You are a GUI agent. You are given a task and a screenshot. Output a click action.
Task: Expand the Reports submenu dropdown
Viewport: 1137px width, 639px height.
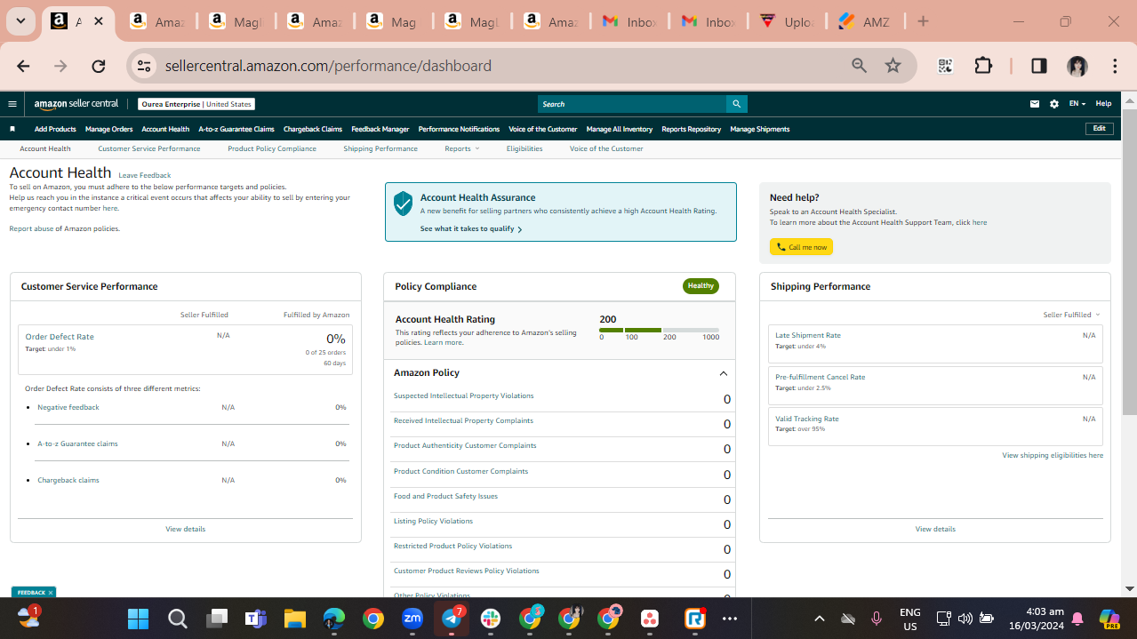[461, 148]
